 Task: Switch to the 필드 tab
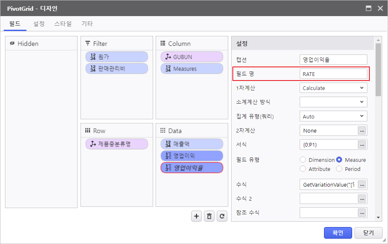(x=15, y=24)
